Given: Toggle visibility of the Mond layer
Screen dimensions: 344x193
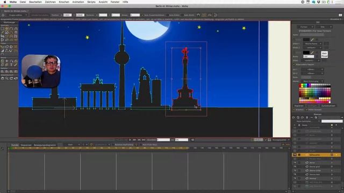Looking at the screenshot, I should coord(295,162).
